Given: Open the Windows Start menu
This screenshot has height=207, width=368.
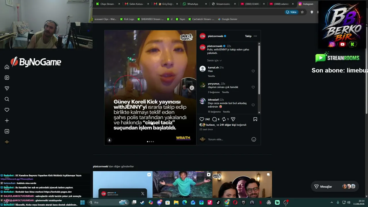Looking at the screenshot, I should click(x=83, y=202).
